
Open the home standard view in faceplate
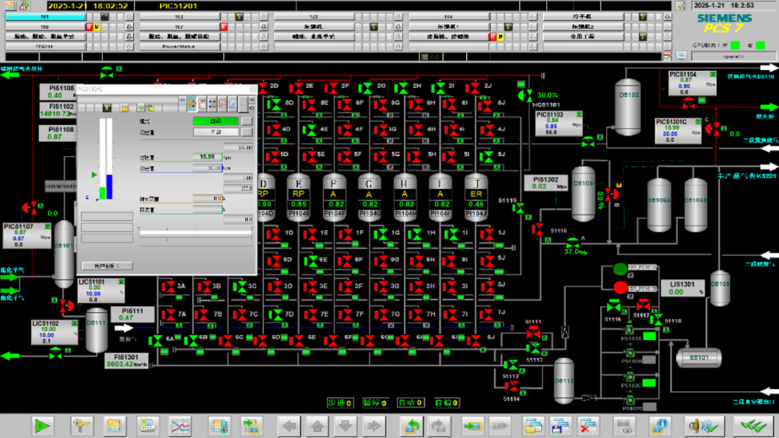[192, 105]
